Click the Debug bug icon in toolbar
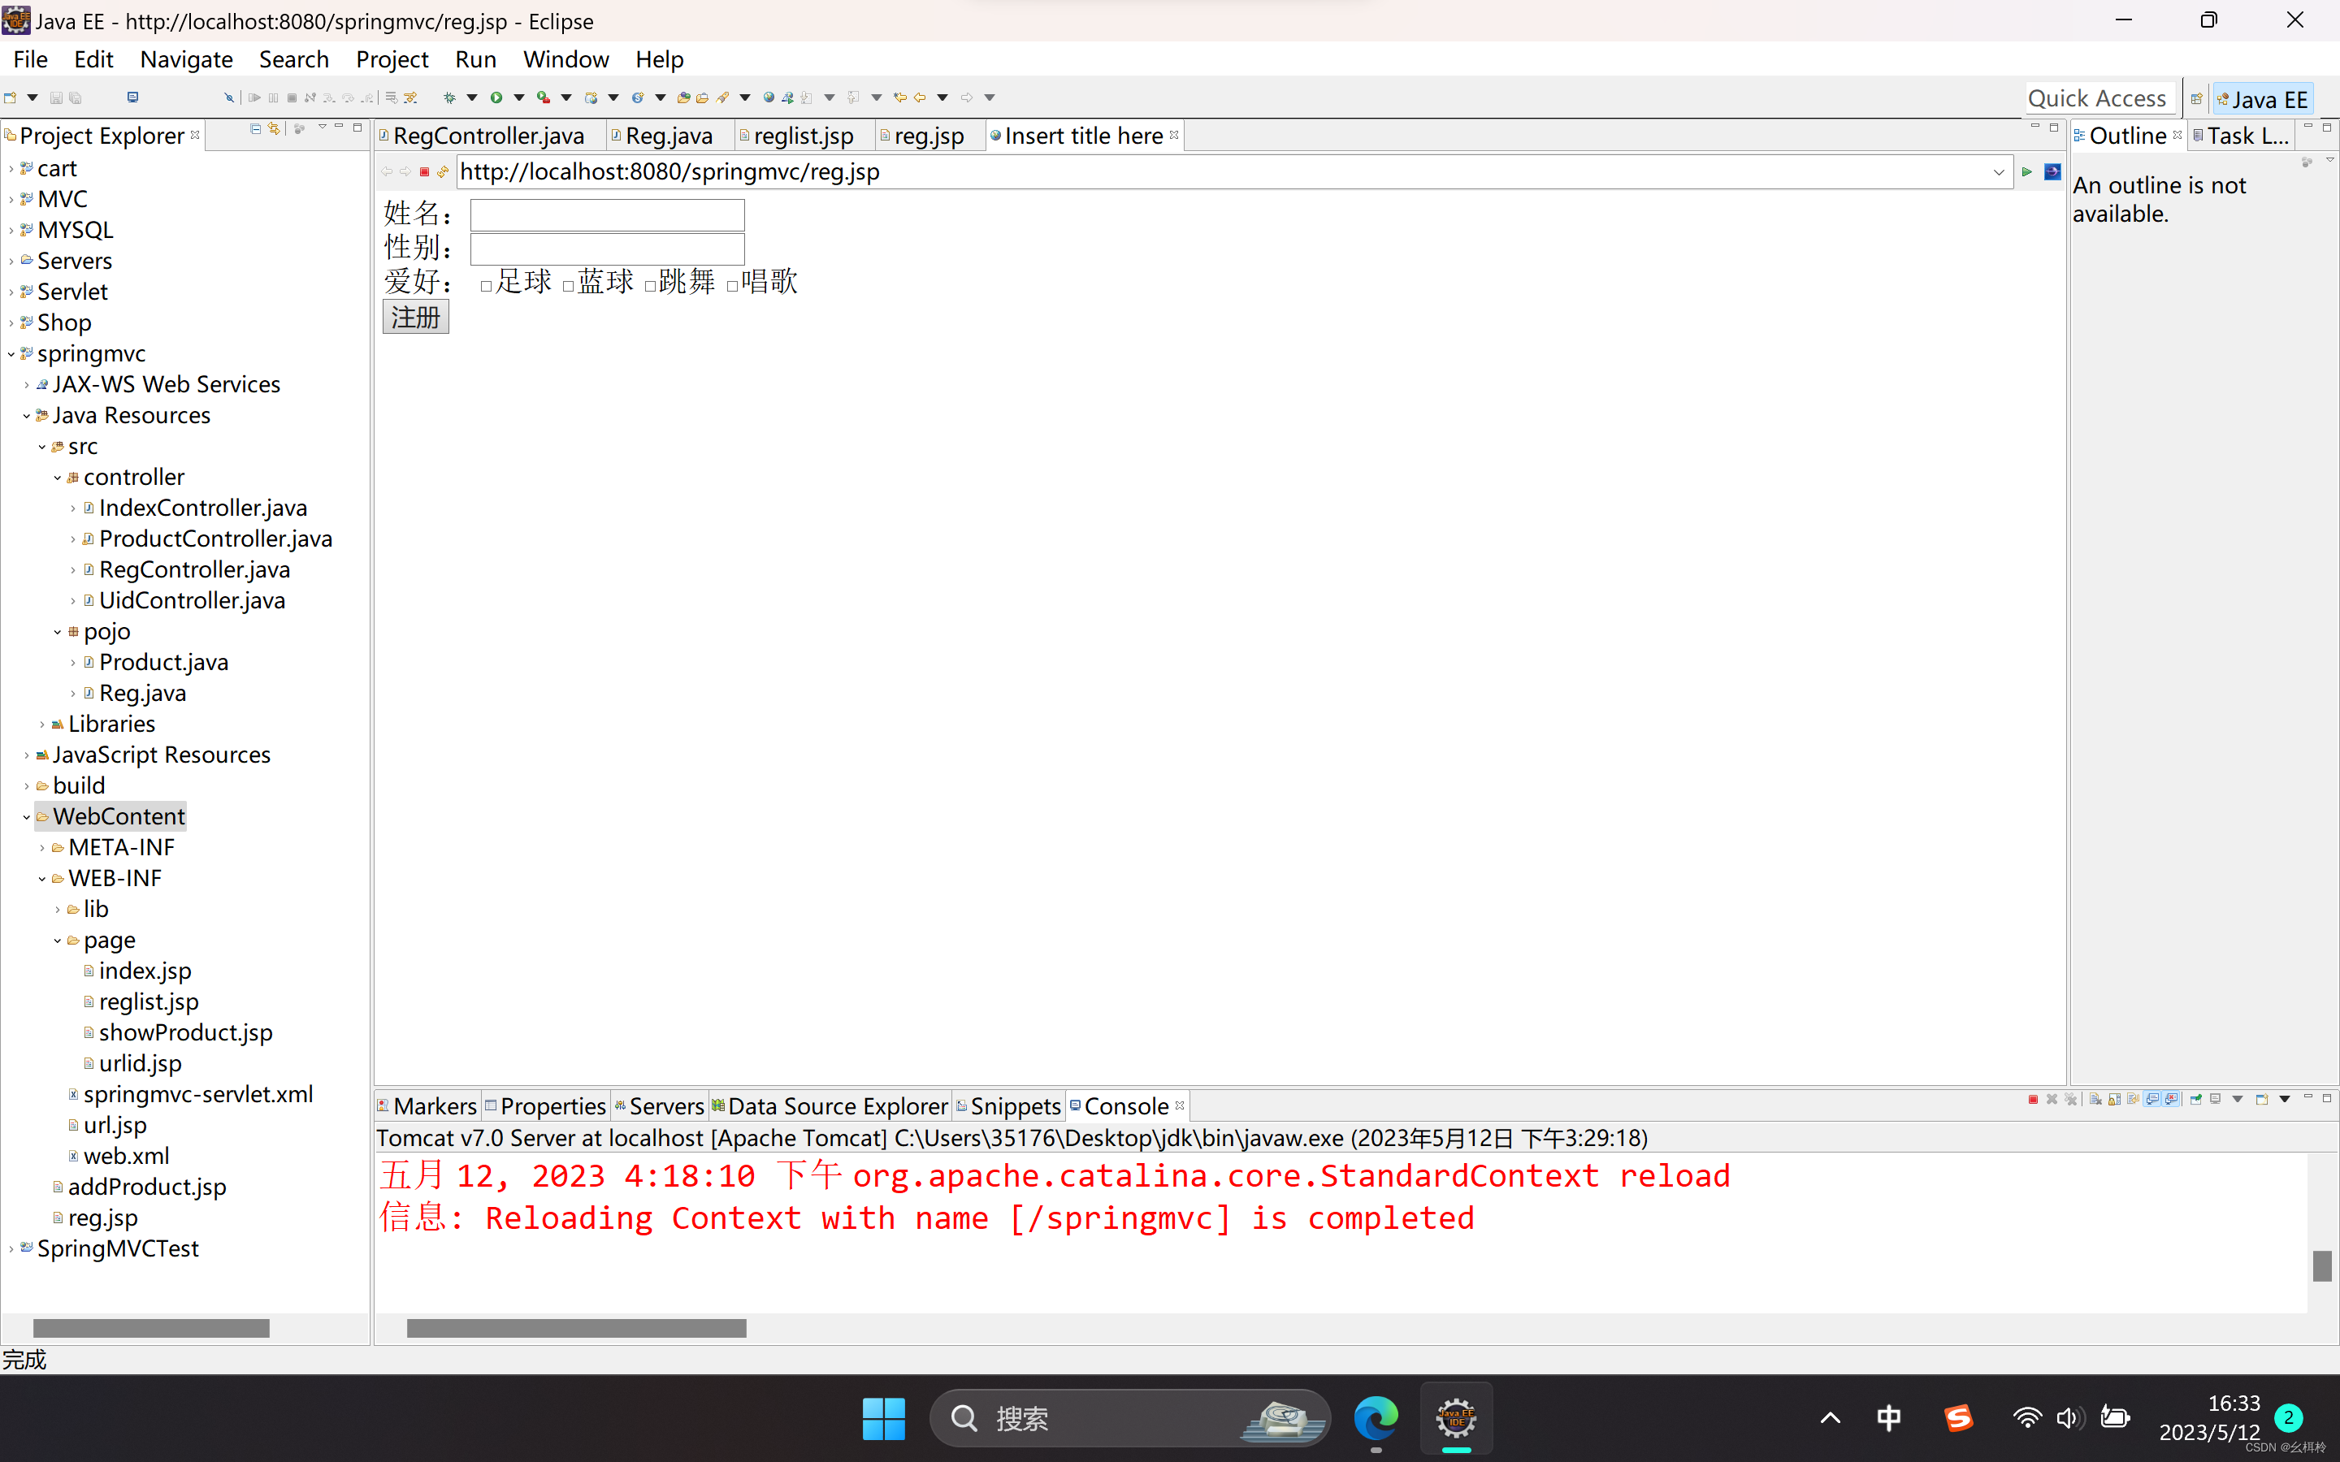 point(449,97)
